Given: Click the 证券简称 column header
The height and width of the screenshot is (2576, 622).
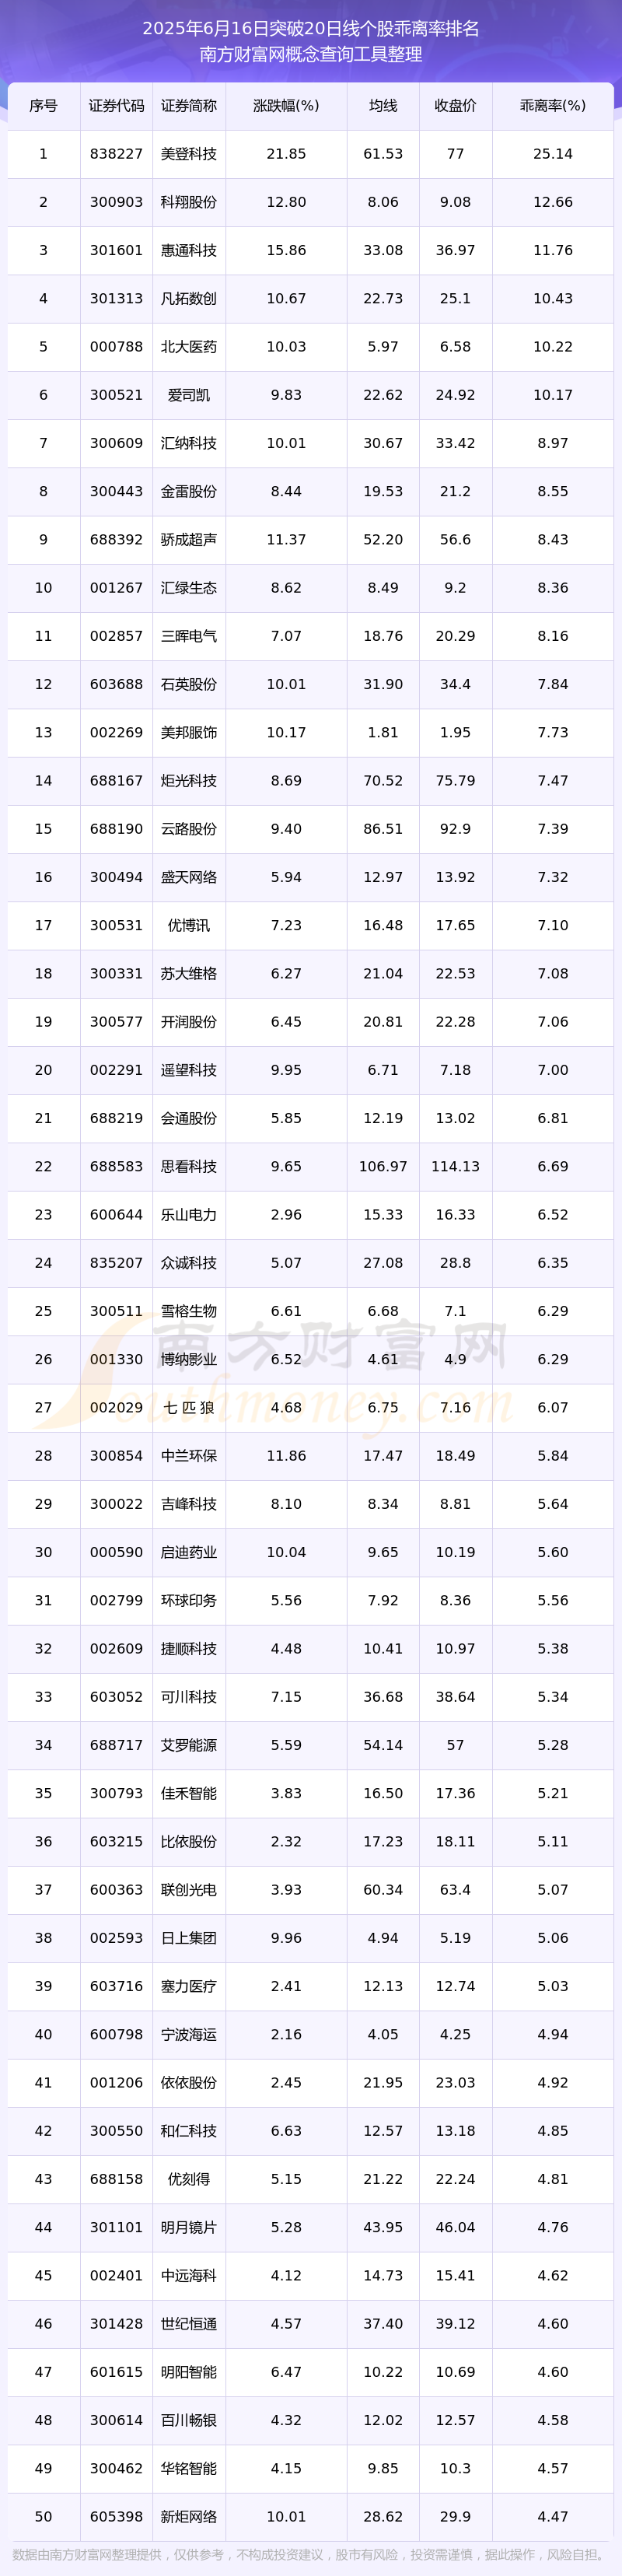Looking at the screenshot, I should (x=189, y=106).
